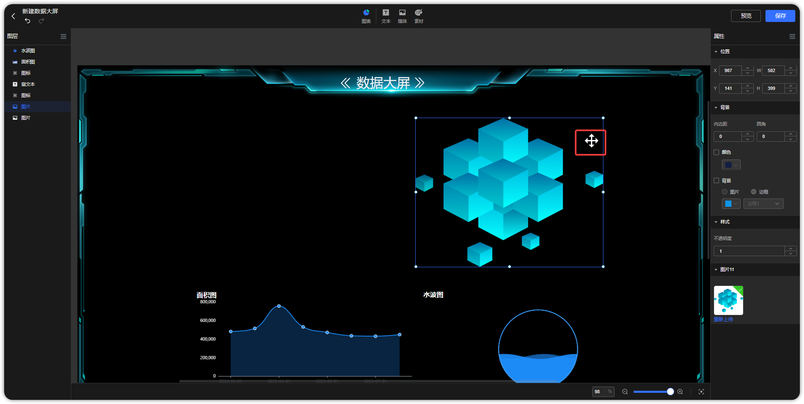Collapse the 图层 panel menu icon
Viewport: 804px width, 404px height.
tap(63, 36)
